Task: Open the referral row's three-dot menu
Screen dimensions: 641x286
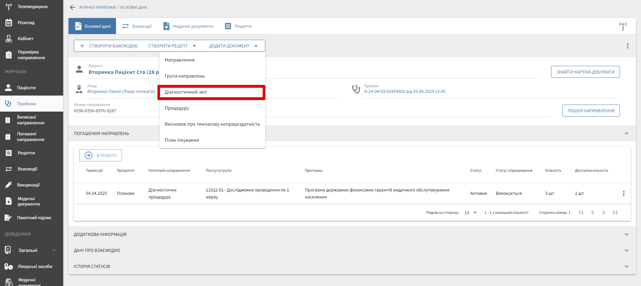Action: pos(623,193)
